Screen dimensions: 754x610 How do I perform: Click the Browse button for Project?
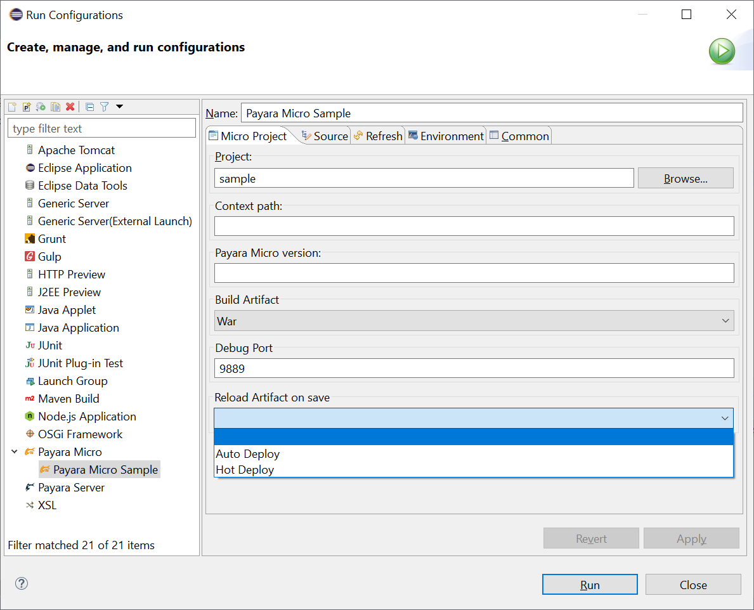click(x=685, y=178)
